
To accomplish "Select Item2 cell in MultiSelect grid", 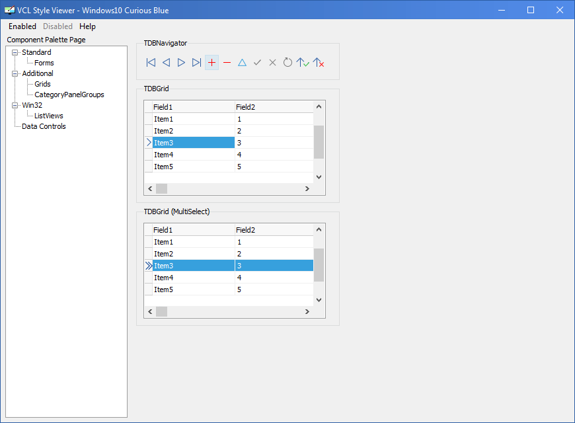I will (x=194, y=254).
